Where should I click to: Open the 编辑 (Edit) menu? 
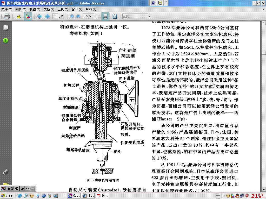pyautogui.click(x=21, y=9)
